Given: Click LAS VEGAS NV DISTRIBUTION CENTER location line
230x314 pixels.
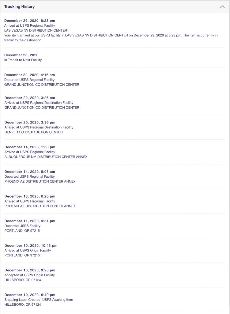Looking at the screenshot, I should pos(36,30).
